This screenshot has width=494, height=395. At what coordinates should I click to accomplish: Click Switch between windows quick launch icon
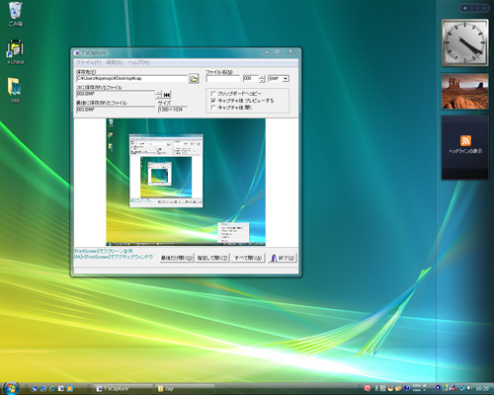click(42, 389)
